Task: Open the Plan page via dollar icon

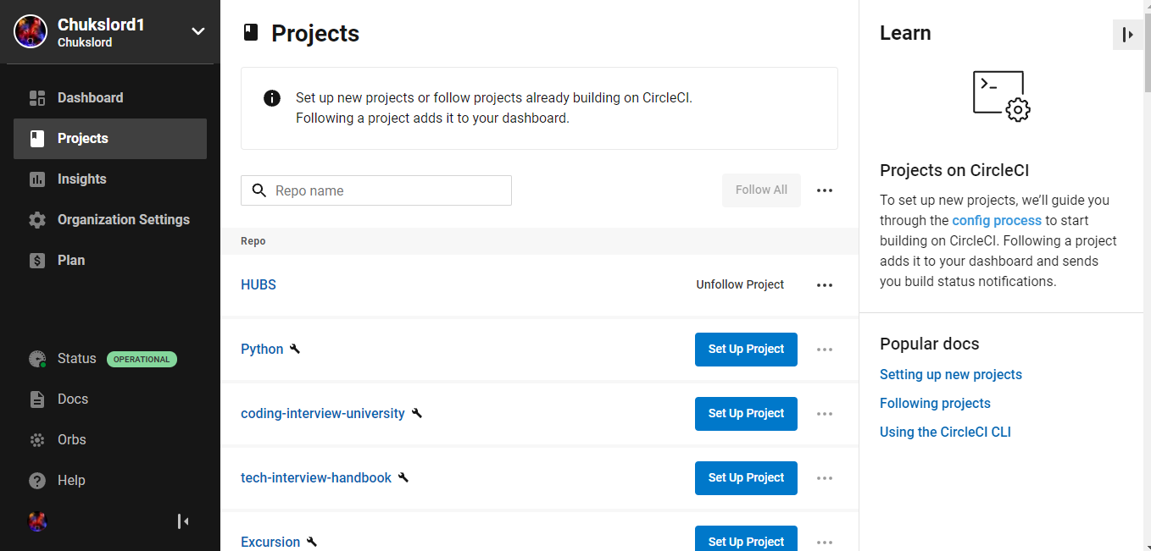Action: tap(37, 260)
